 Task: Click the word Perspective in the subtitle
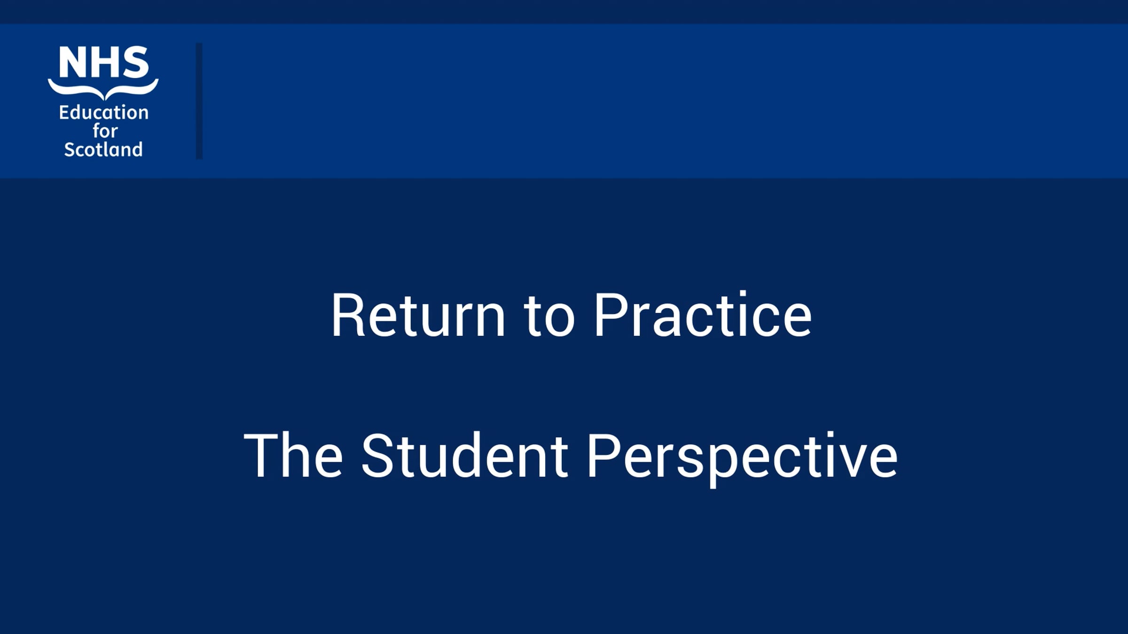743,460
